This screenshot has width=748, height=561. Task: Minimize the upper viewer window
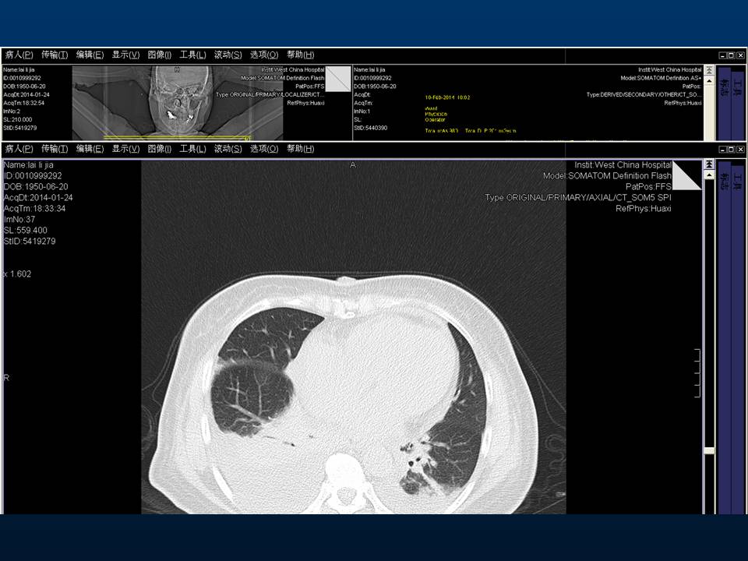[722, 55]
